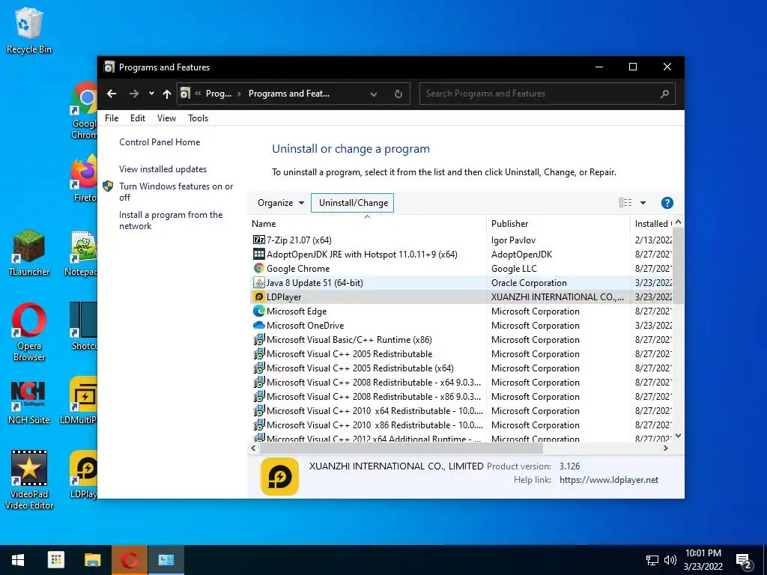This screenshot has height=575, width=767.
Task: Open Turn Windows features on or off
Action: coord(176,192)
